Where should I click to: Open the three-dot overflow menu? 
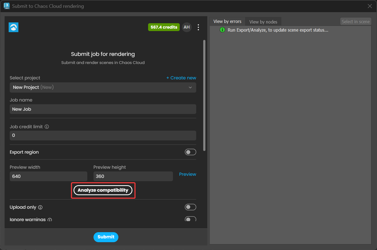198,27
